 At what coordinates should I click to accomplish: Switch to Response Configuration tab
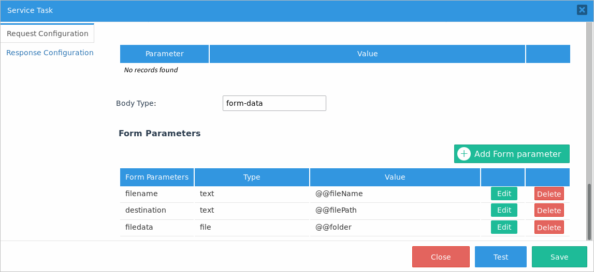(50, 53)
